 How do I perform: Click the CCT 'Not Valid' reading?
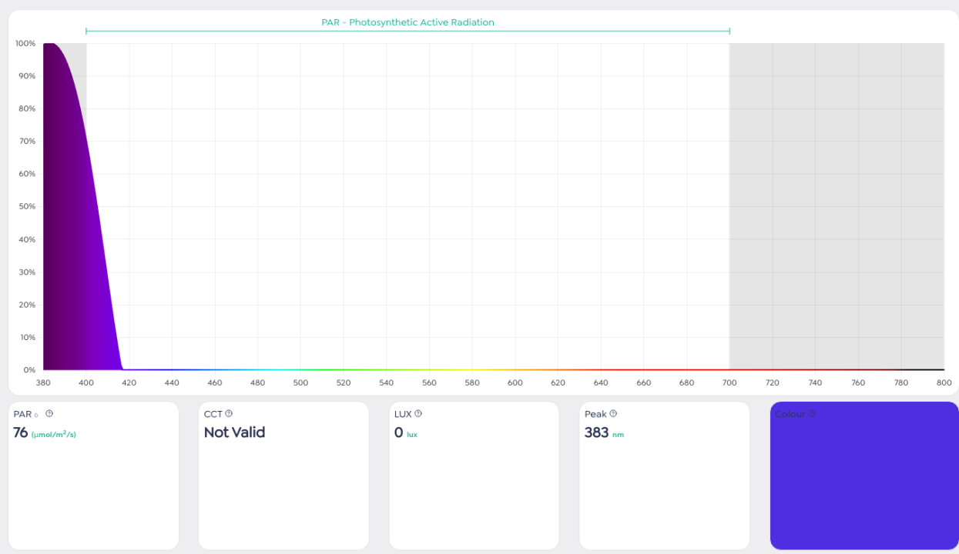pos(234,432)
